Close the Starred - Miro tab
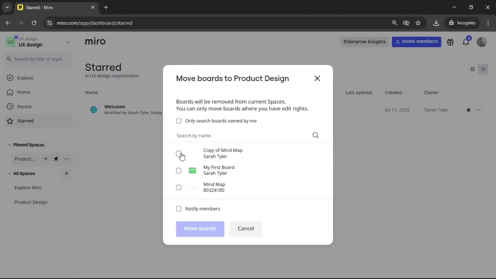The height and width of the screenshot is (279, 496). click(x=93, y=7)
